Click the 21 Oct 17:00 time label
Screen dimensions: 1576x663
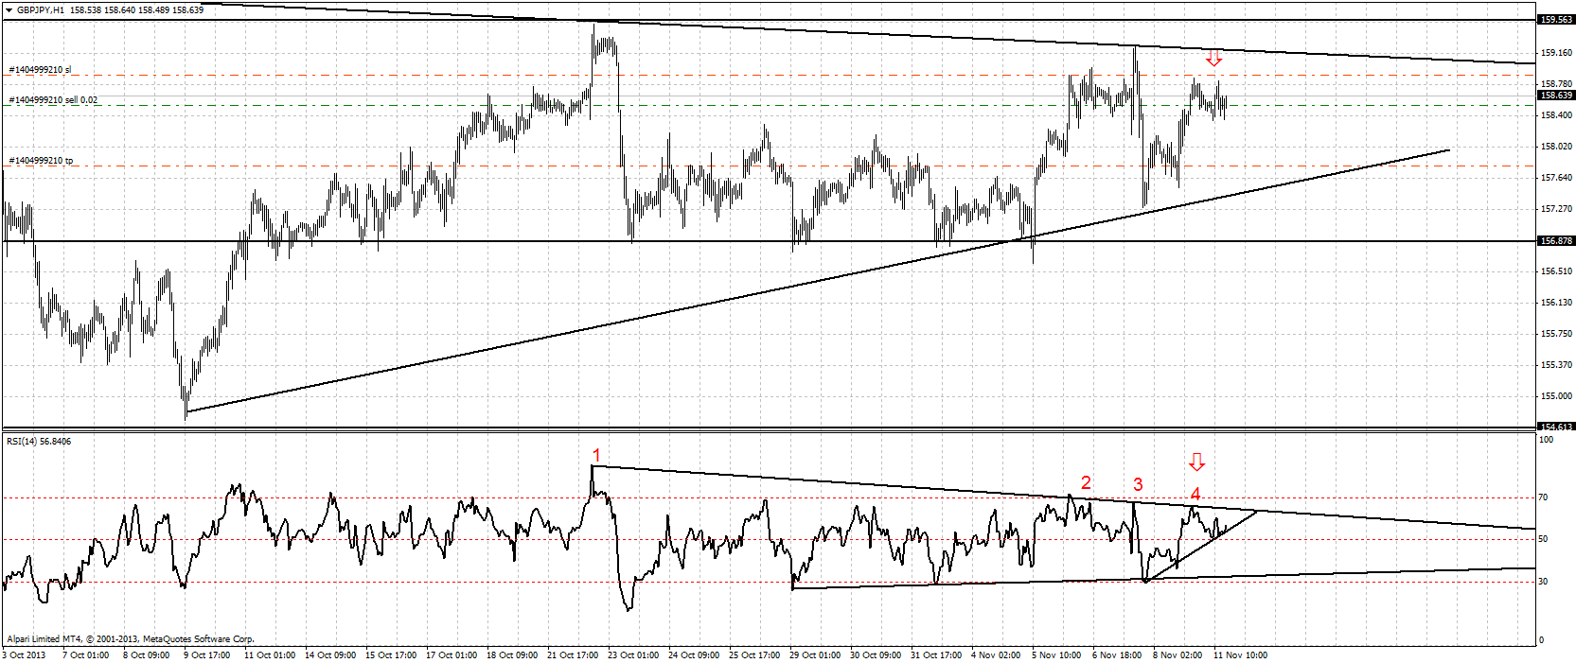[x=573, y=655]
